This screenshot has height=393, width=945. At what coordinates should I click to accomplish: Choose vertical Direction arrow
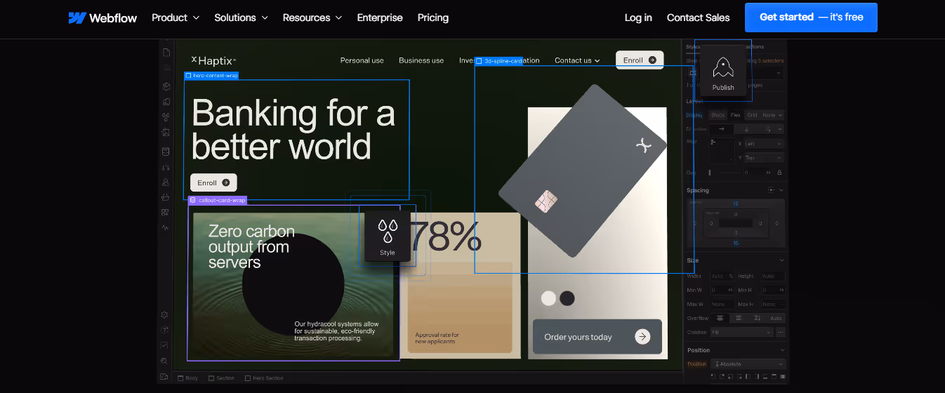[746, 129]
